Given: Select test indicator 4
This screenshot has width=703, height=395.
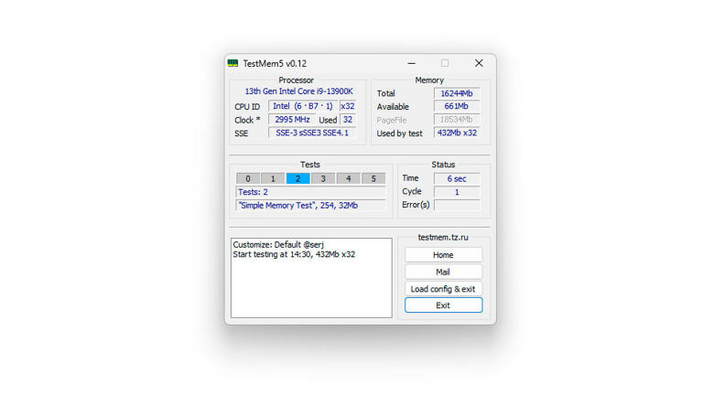Looking at the screenshot, I should point(348,179).
